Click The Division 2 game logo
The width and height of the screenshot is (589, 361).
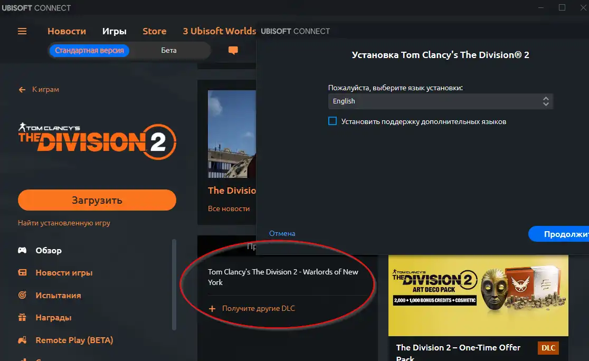[97, 141]
